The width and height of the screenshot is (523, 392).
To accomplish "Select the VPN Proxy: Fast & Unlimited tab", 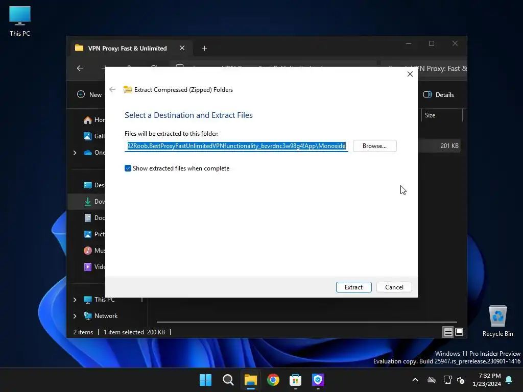I will (127, 48).
